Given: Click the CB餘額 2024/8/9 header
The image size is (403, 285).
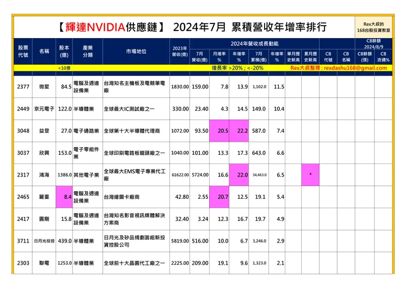Looking at the screenshot, I should tap(374, 44).
